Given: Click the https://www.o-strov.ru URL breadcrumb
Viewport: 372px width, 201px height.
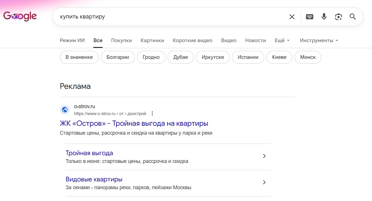Looking at the screenshot, I should (x=110, y=114).
